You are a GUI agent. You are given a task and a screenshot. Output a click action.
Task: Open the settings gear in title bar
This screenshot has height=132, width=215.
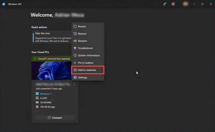[173, 4]
